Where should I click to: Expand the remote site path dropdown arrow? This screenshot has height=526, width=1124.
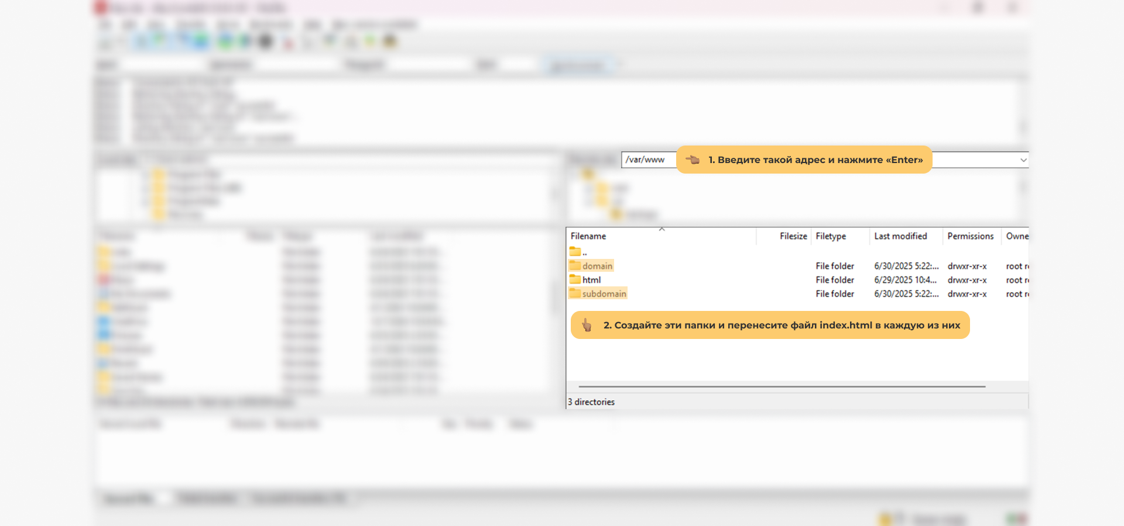click(x=1023, y=160)
